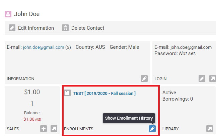216x137 pixels.
Task: Click the Delete Contact trash icon
Action: point(65,28)
